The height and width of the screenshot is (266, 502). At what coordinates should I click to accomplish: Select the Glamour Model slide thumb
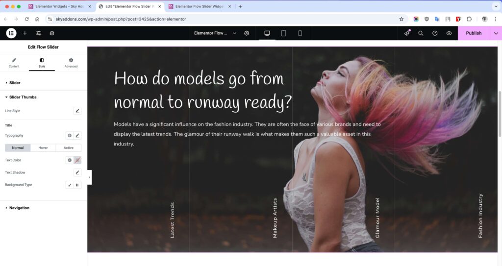[377, 218]
